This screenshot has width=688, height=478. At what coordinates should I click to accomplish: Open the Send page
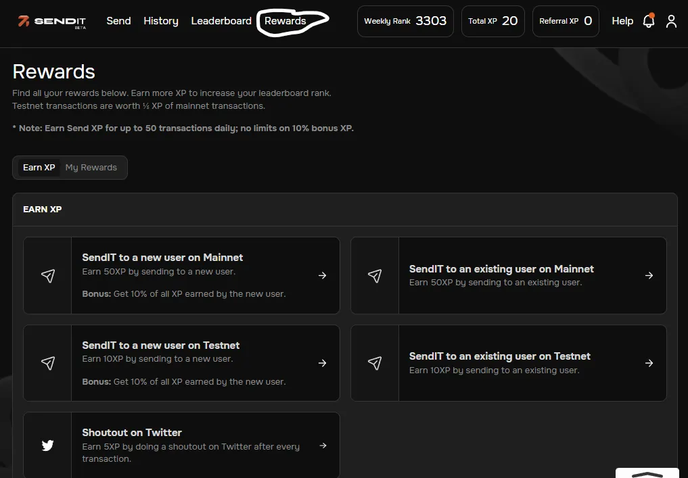[x=118, y=20]
